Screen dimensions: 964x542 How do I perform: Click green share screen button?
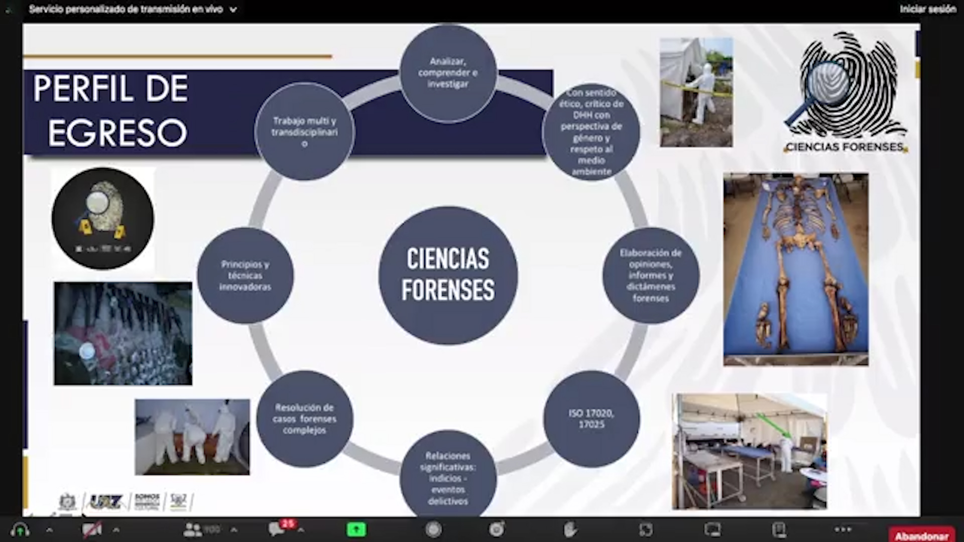click(x=356, y=529)
